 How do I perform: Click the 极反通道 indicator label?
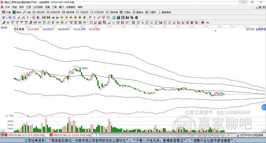point(19,29)
